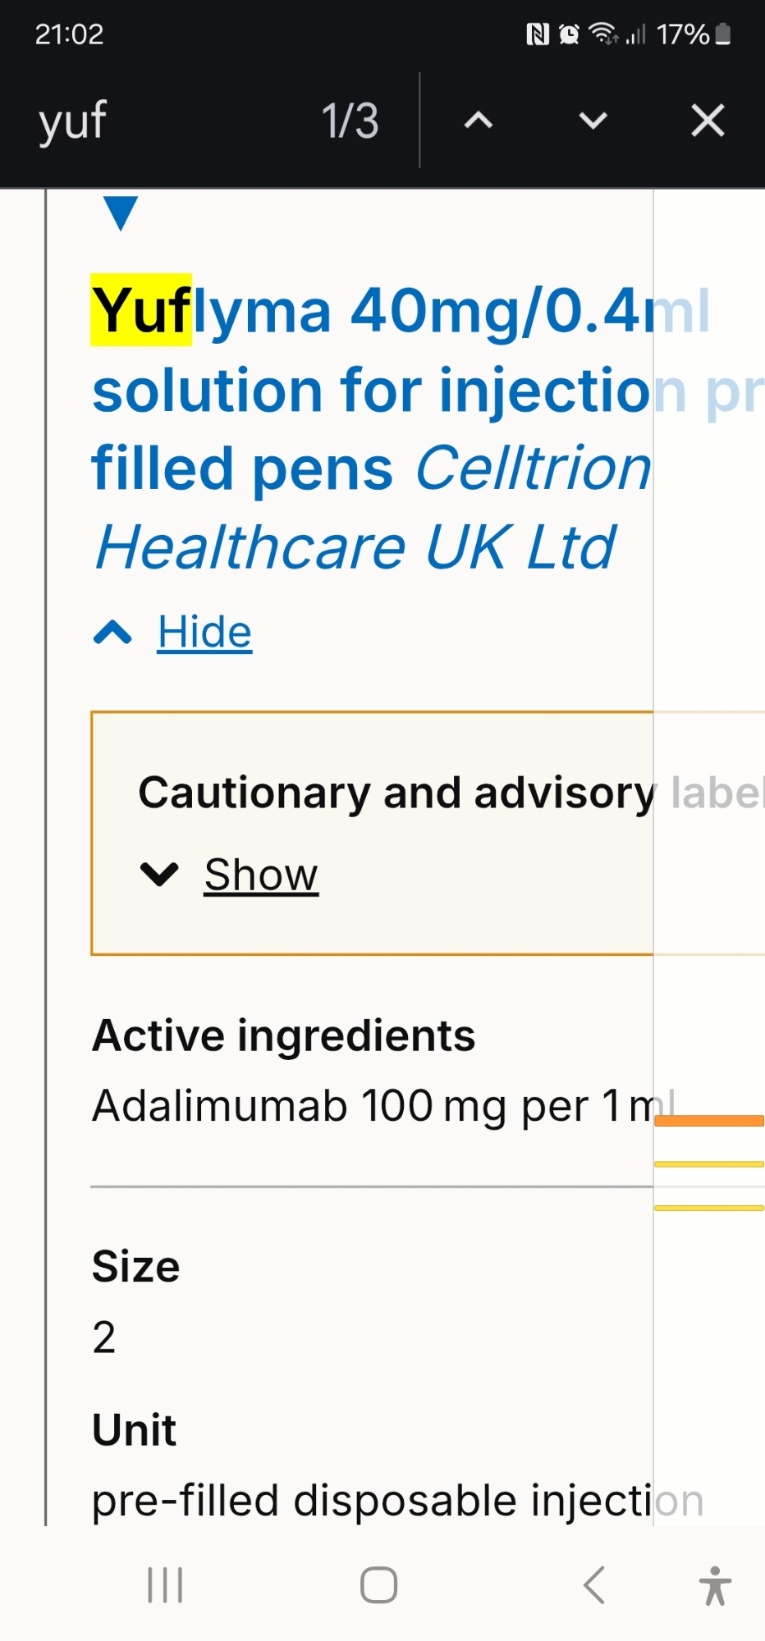The width and height of the screenshot is (765, 1641).
Task: Tap the alarm status bar icon
Action: [569, 34]
